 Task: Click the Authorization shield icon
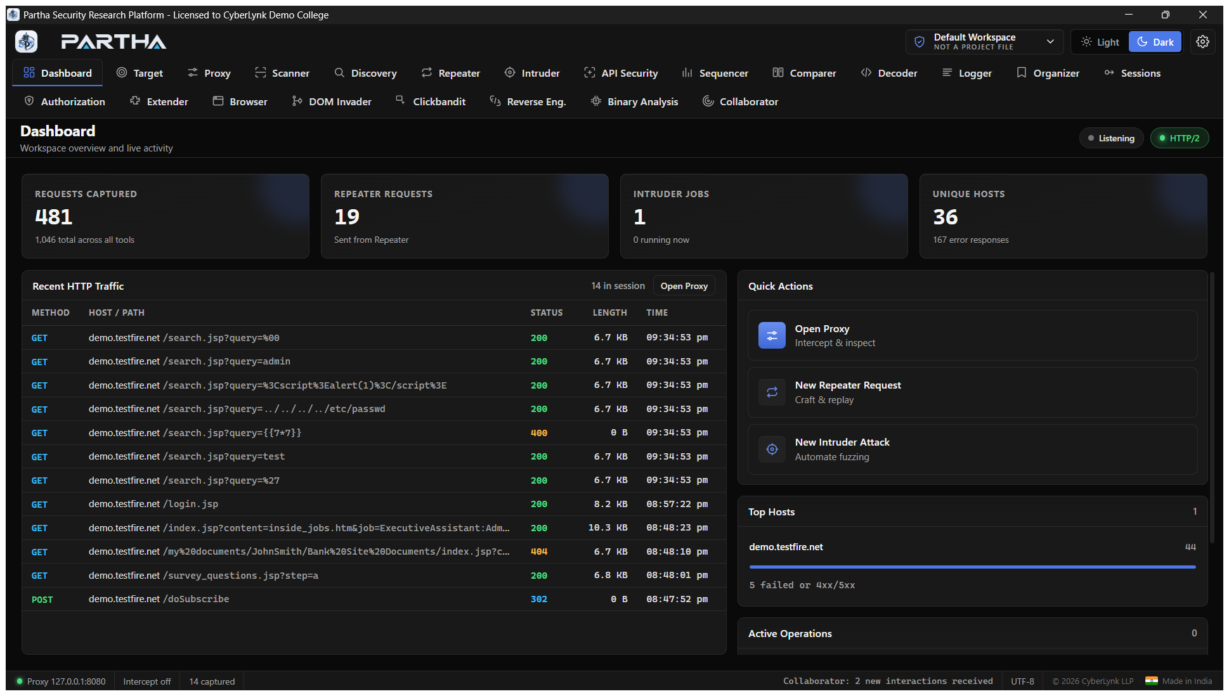29,101
